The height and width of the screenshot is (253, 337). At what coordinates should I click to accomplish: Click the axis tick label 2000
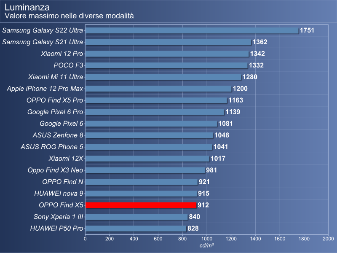click(329, 239)
